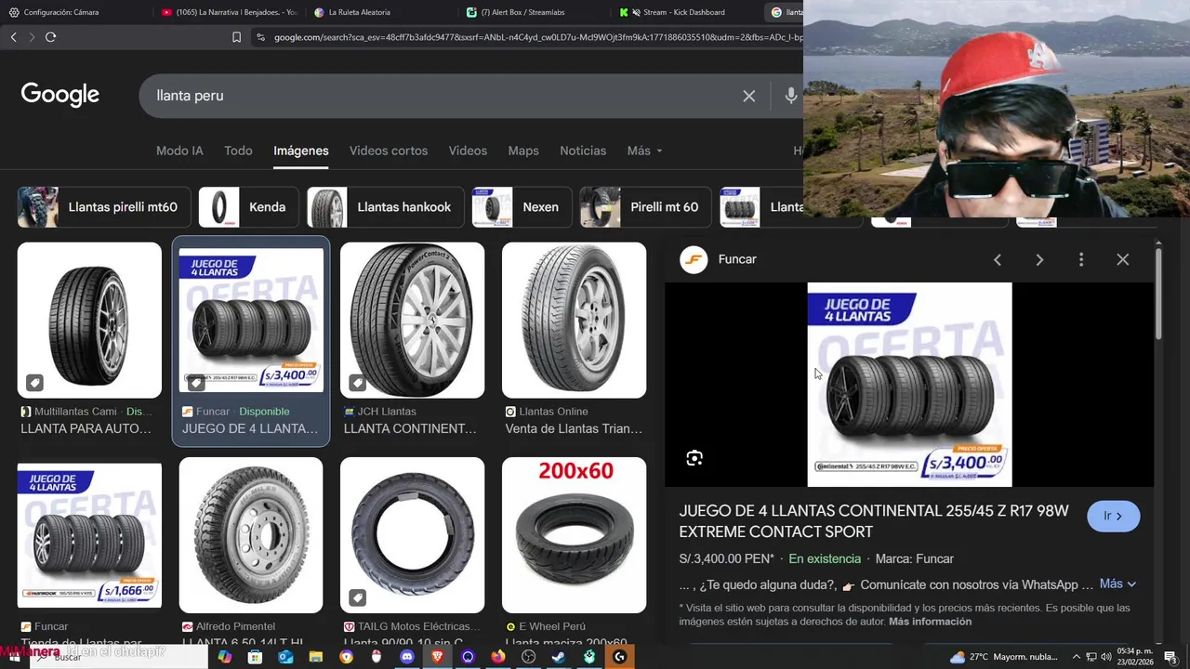Click the llanta peru search input field
This screenshot has width=1190, height=669.
click(x=442, y=96)
